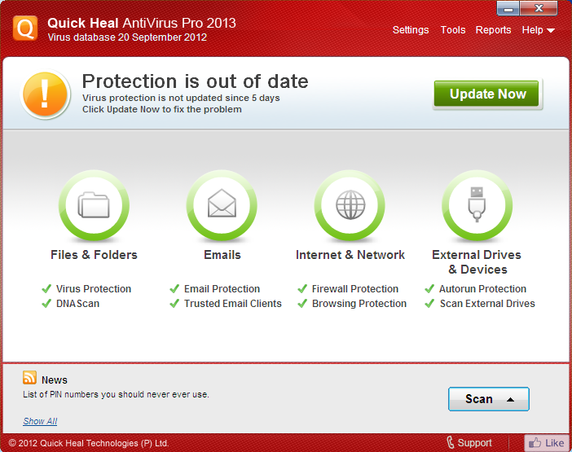Click 'Protection is out of date' heading
The width and height of the screenshot is (572, 452).
click(x=196, y=81)
